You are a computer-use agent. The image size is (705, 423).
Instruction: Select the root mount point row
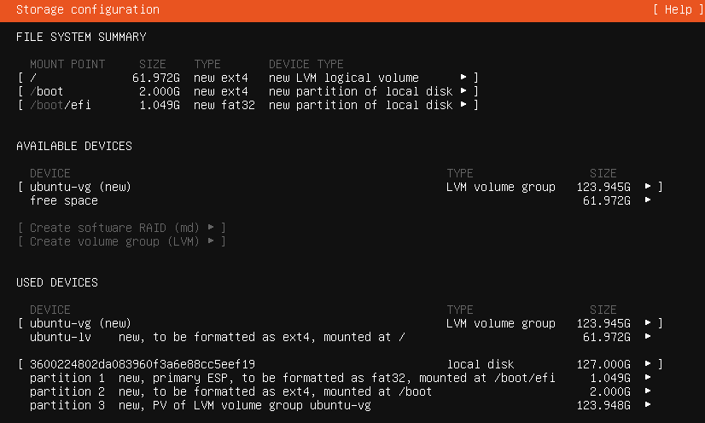(x=248, y=78)
